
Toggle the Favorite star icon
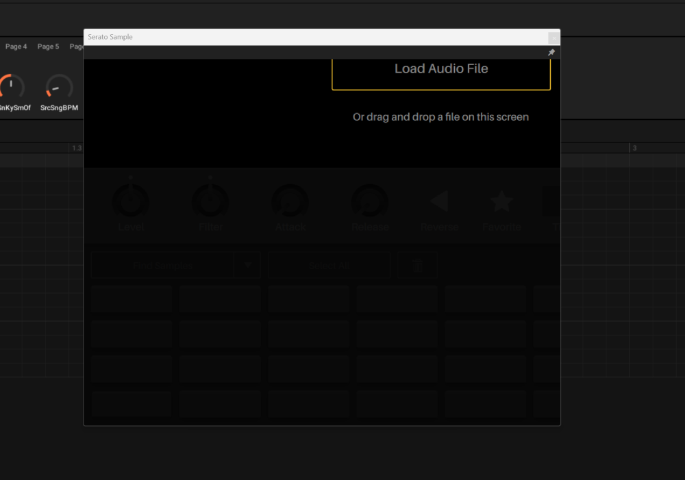[x=501, y=201]
